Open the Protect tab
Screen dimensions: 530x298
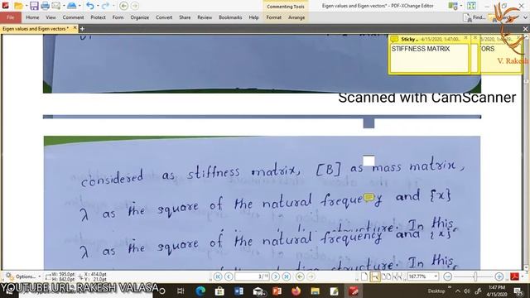click(x=98, y=17)
